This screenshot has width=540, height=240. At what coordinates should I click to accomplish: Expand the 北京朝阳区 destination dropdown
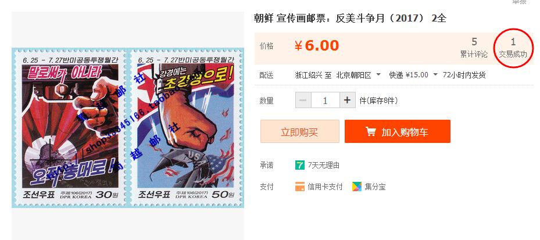tap(378, 74)
